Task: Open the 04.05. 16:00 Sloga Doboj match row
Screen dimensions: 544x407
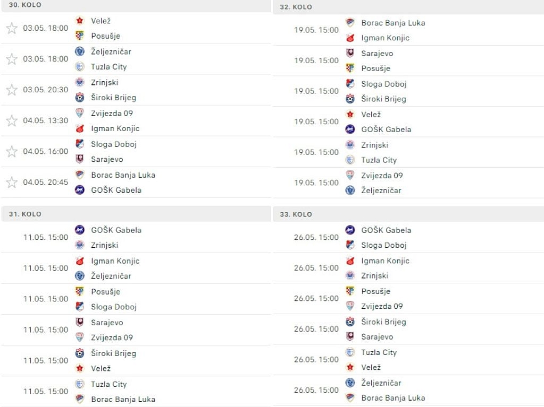Action: point(136,152)
